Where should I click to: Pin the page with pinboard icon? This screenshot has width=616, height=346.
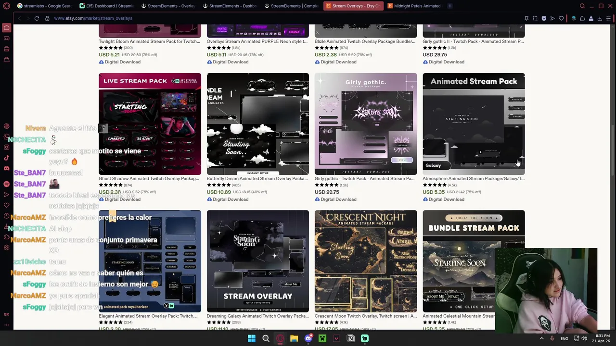[x=526, y=18]
